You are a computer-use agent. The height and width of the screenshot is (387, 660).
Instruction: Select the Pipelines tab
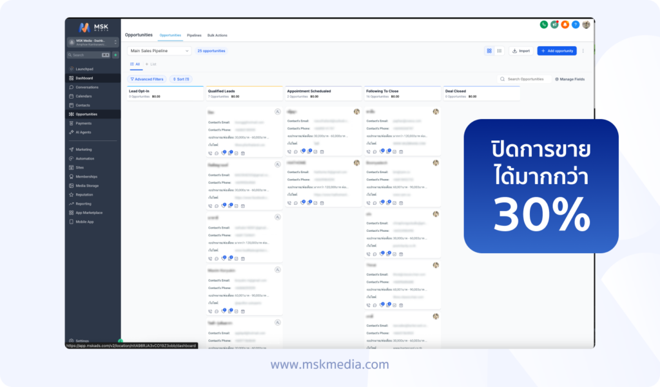point(194,35)
